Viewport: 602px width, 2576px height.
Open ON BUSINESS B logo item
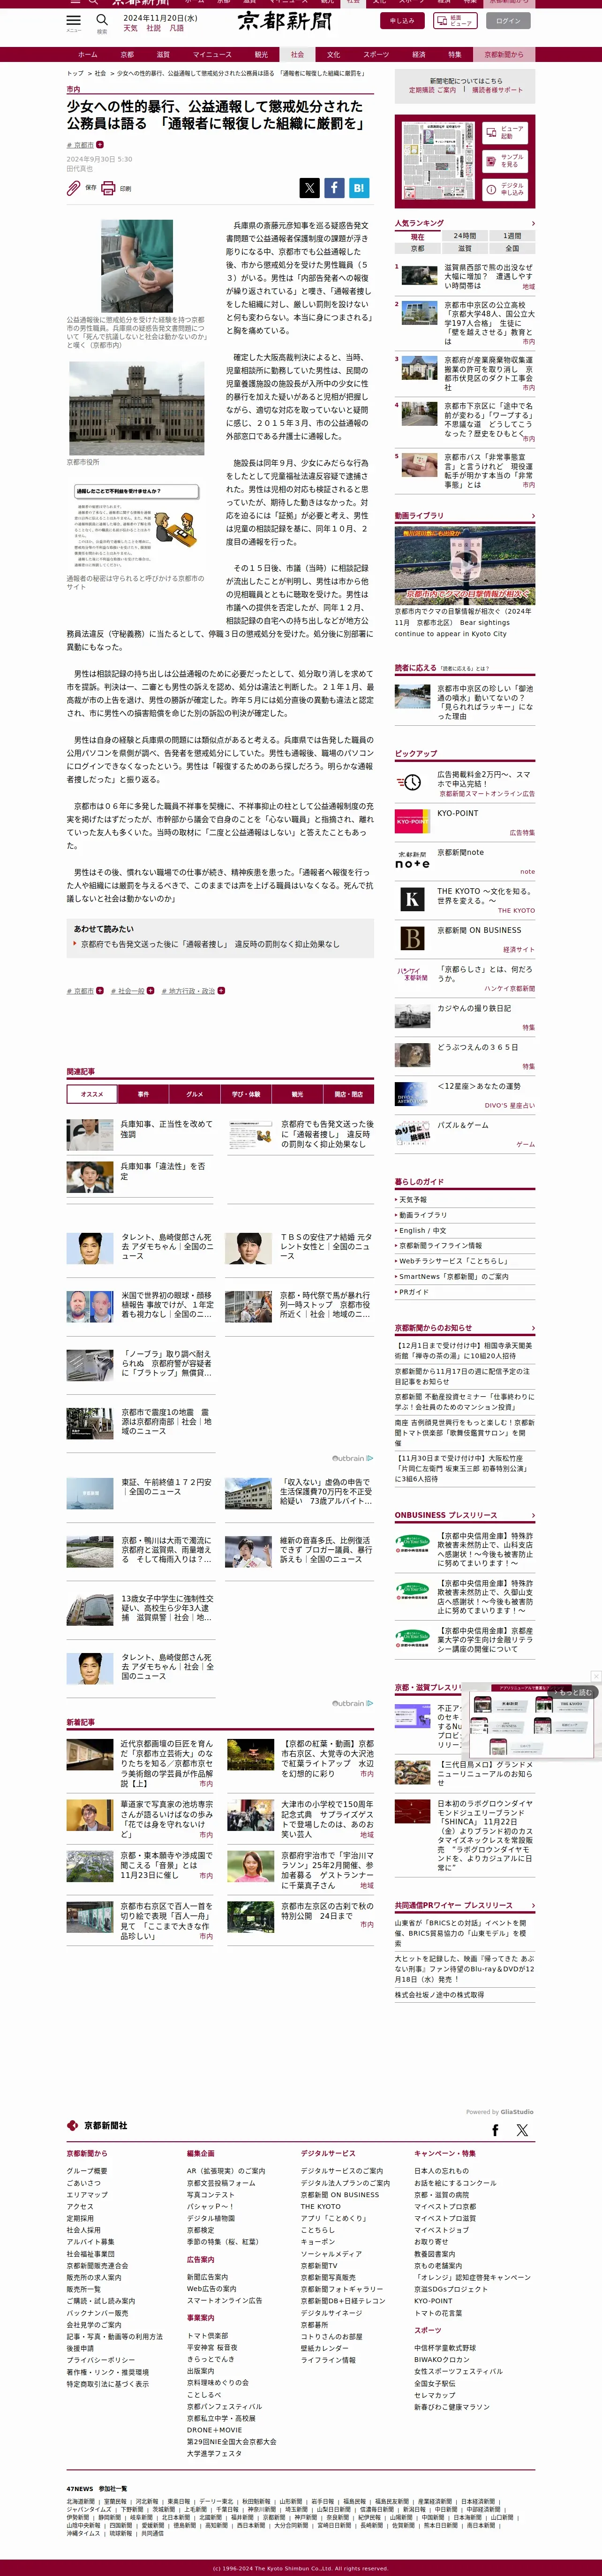[412, 938]
